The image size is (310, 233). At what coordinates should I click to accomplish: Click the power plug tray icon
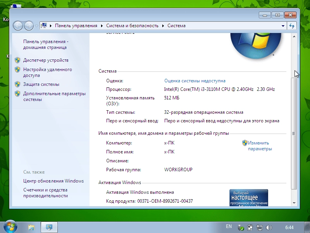click(x=250, y=227)
